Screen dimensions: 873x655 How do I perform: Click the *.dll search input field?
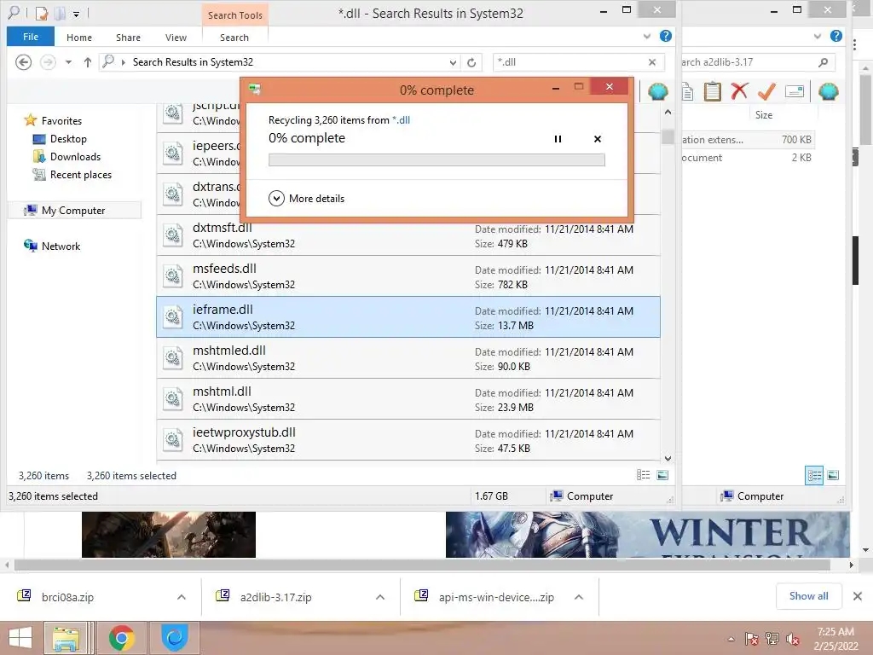pyautogui.click(x=569, y=62)
